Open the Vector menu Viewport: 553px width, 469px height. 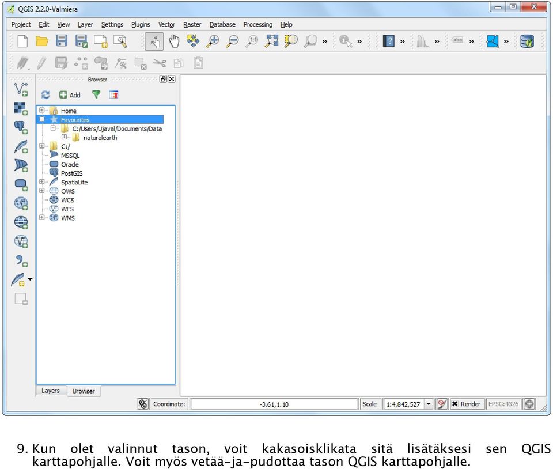166,24
